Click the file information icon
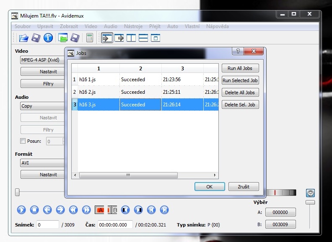 click(x=48, y=38)
